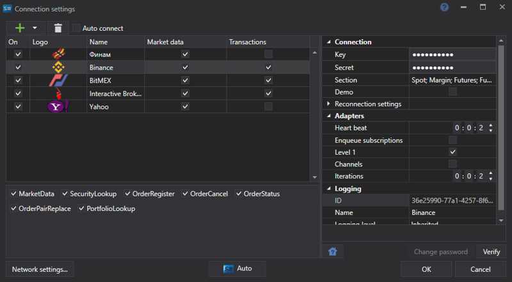Click the Binance logo in the list
Screen dimensions: 512x282
click(58, 67)
